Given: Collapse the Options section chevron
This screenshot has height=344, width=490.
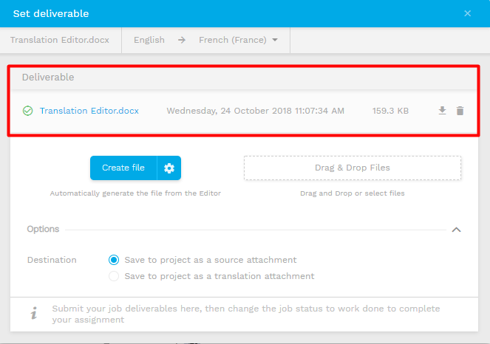Looking at the screenshot, I should [x=457, y=230].
